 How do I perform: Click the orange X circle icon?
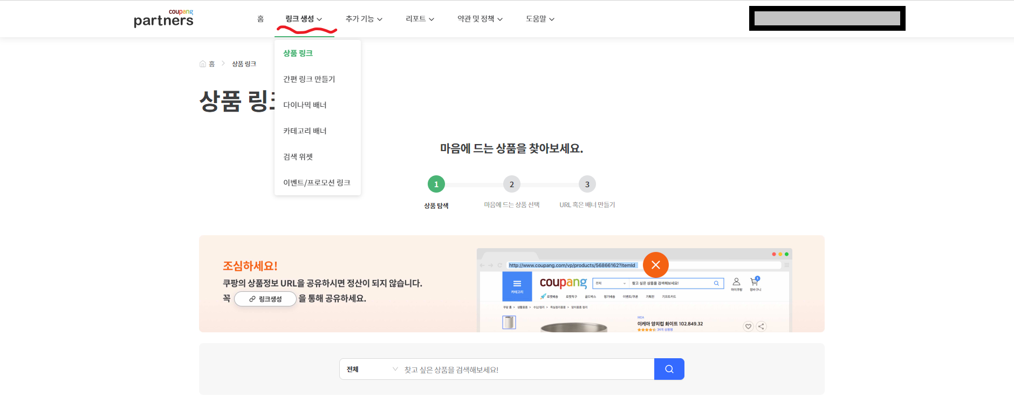[x=656, y=265]
